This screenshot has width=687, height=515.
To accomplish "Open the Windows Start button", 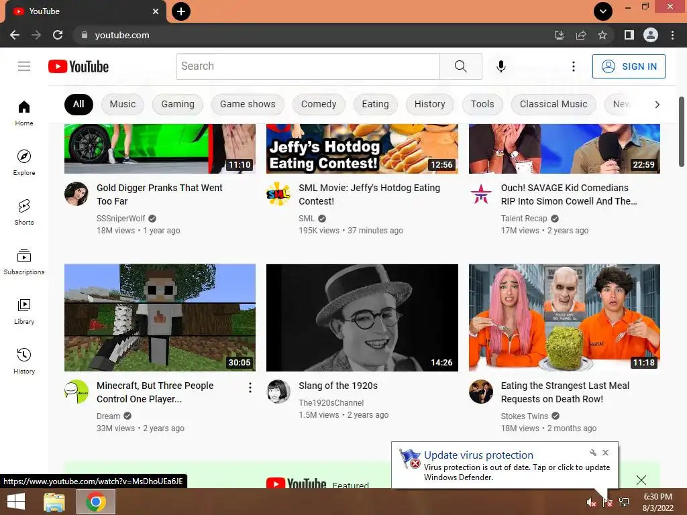I will [16, 502].
